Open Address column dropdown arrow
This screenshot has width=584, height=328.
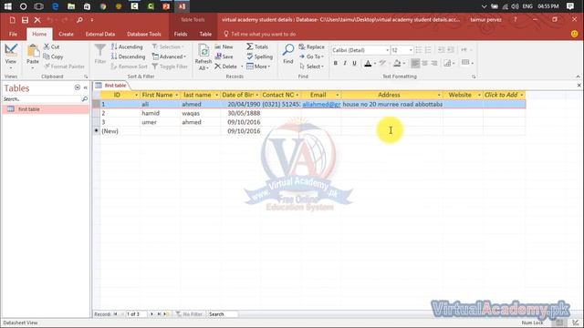439,95
